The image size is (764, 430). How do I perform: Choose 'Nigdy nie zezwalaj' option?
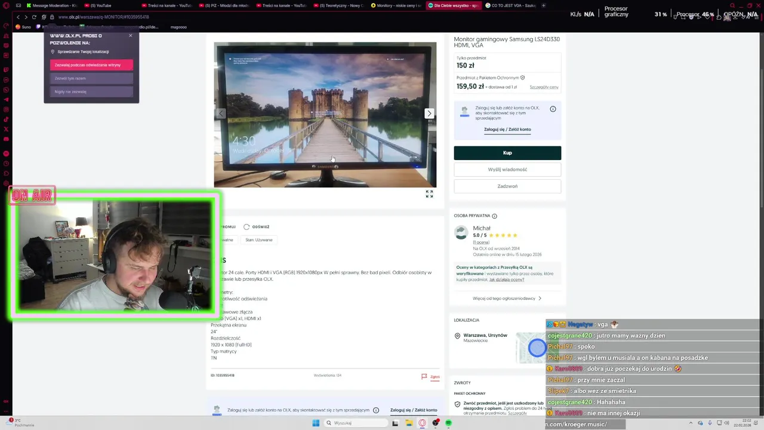tap(91, 91)
